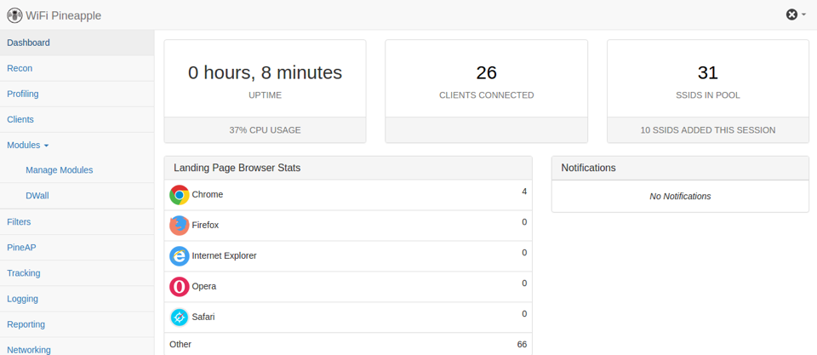Click the WiFi Pineapple title text
The width and height of the screenshot is (817, 355).
click(x=64, y=15)
